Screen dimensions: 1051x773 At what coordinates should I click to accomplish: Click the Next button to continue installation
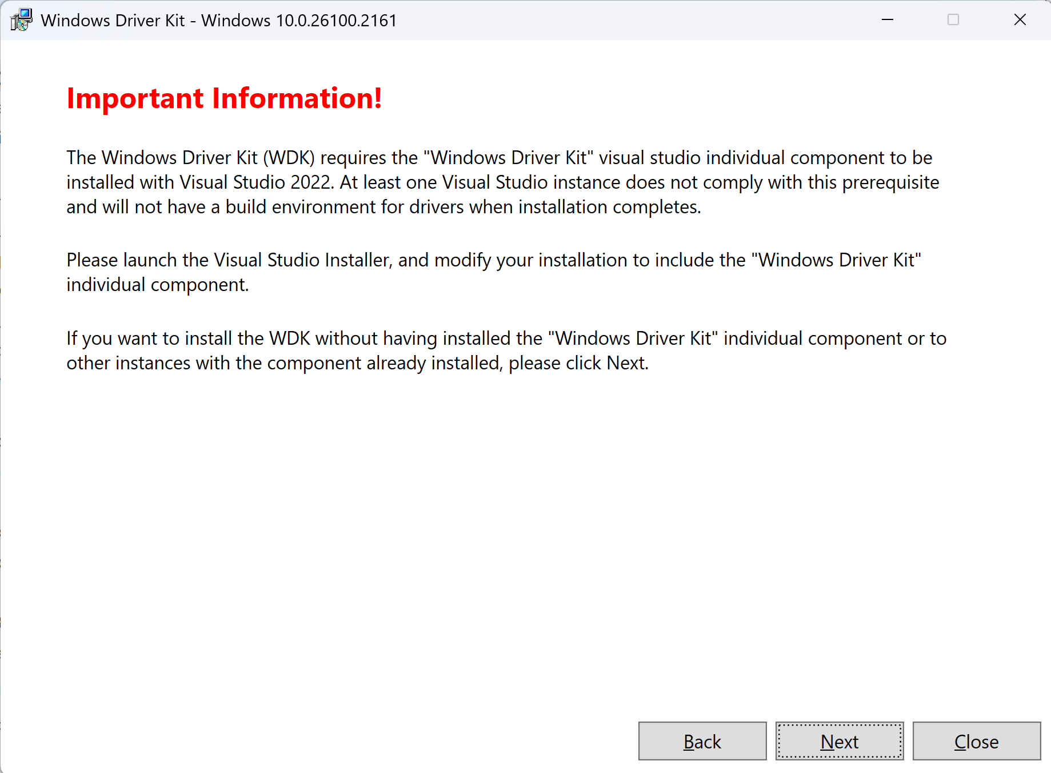tap(840, 741)
